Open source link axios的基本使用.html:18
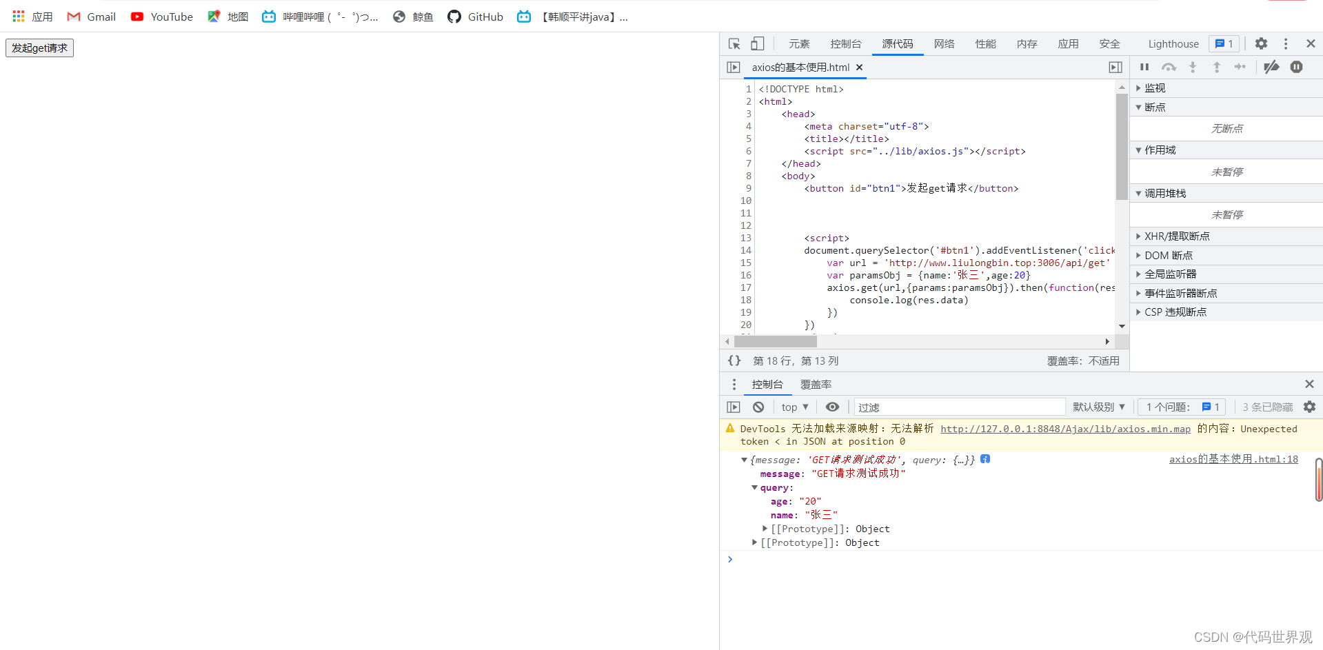The image size is (1323, 650). pos(1233,459)
